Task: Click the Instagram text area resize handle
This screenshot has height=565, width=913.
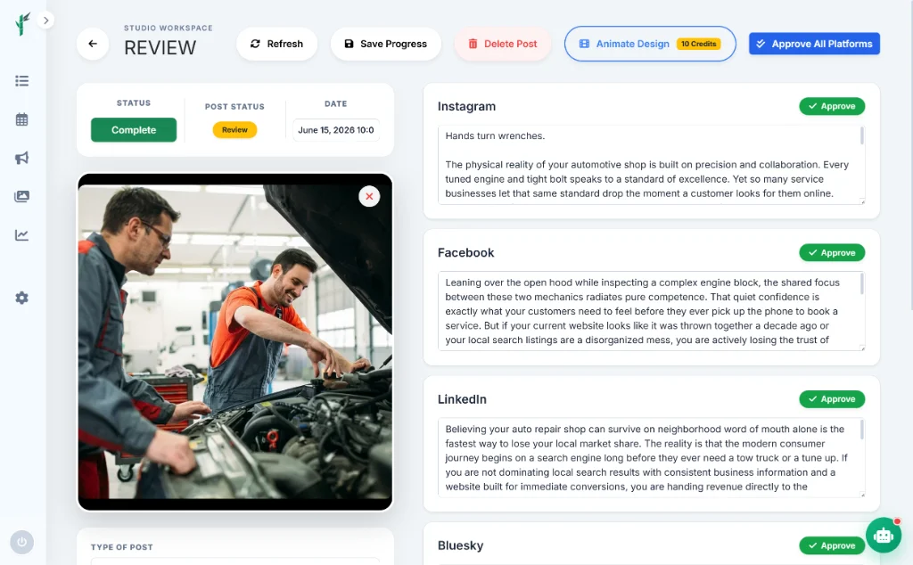Action: click(x=862, y=201)
